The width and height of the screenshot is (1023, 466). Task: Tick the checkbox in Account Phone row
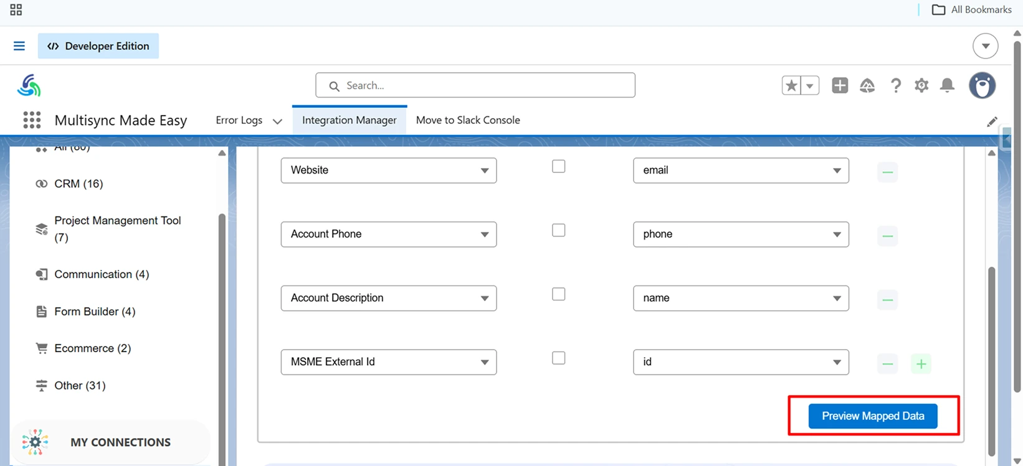[559, 230]
